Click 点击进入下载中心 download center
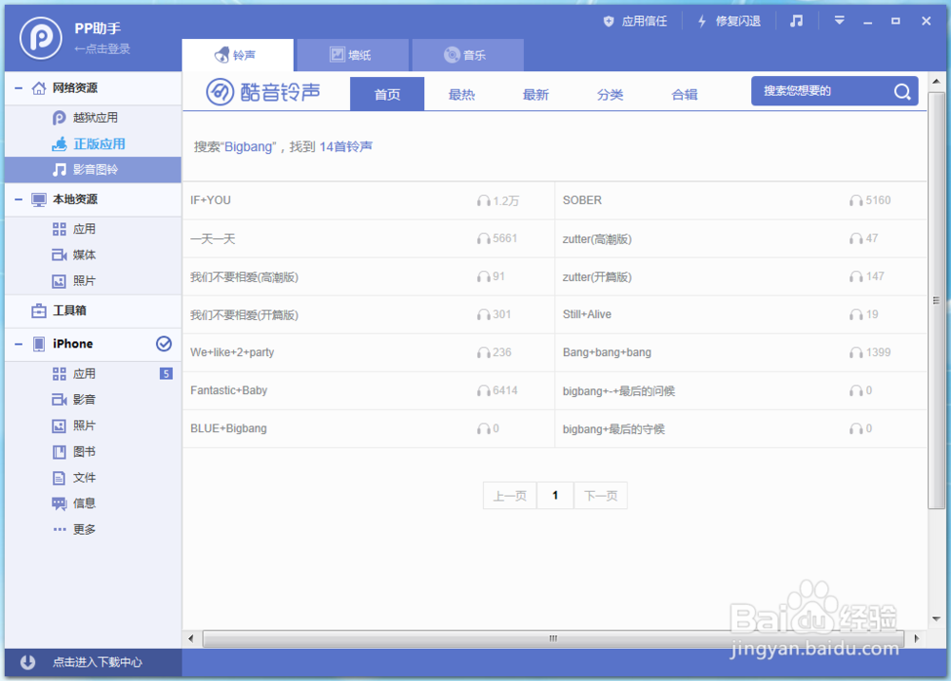 pyautogui.click(x=93, y=662)
